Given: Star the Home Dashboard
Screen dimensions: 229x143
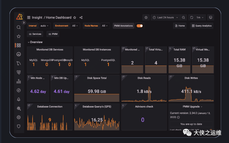Looking at the screenshot, I should [x=75, y=17].
